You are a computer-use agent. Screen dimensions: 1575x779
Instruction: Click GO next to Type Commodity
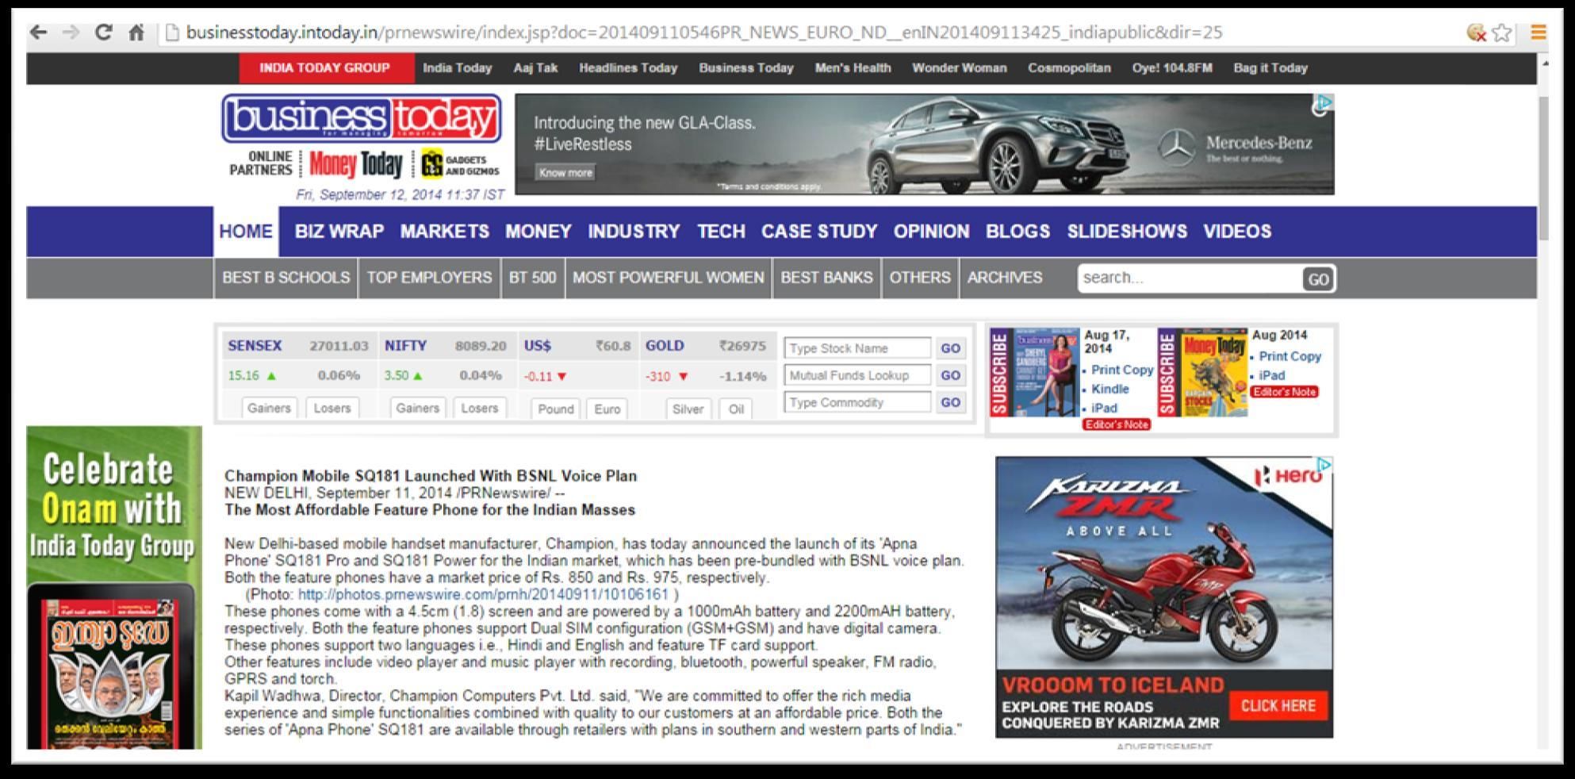click(x=951, y=402)
